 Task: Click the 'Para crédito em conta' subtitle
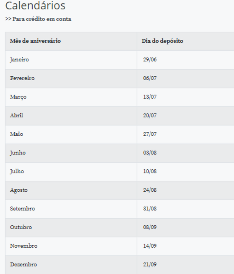(x=38, y=19)
